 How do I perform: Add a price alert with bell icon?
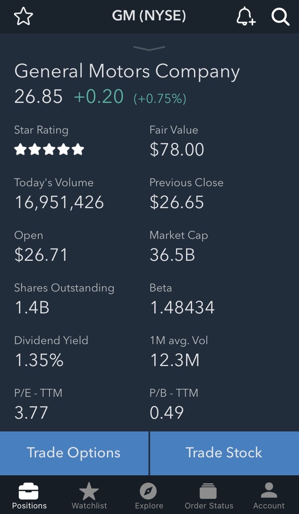click(x=246, y=17)
